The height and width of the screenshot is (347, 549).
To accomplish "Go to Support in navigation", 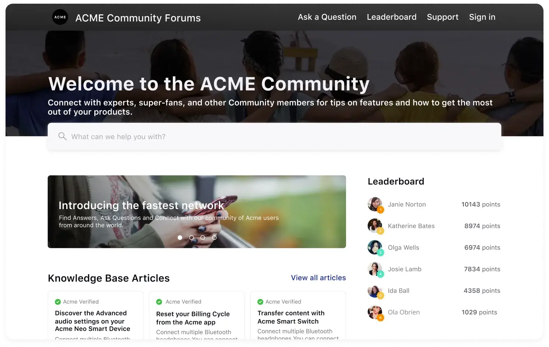I will tap(443, 17).
